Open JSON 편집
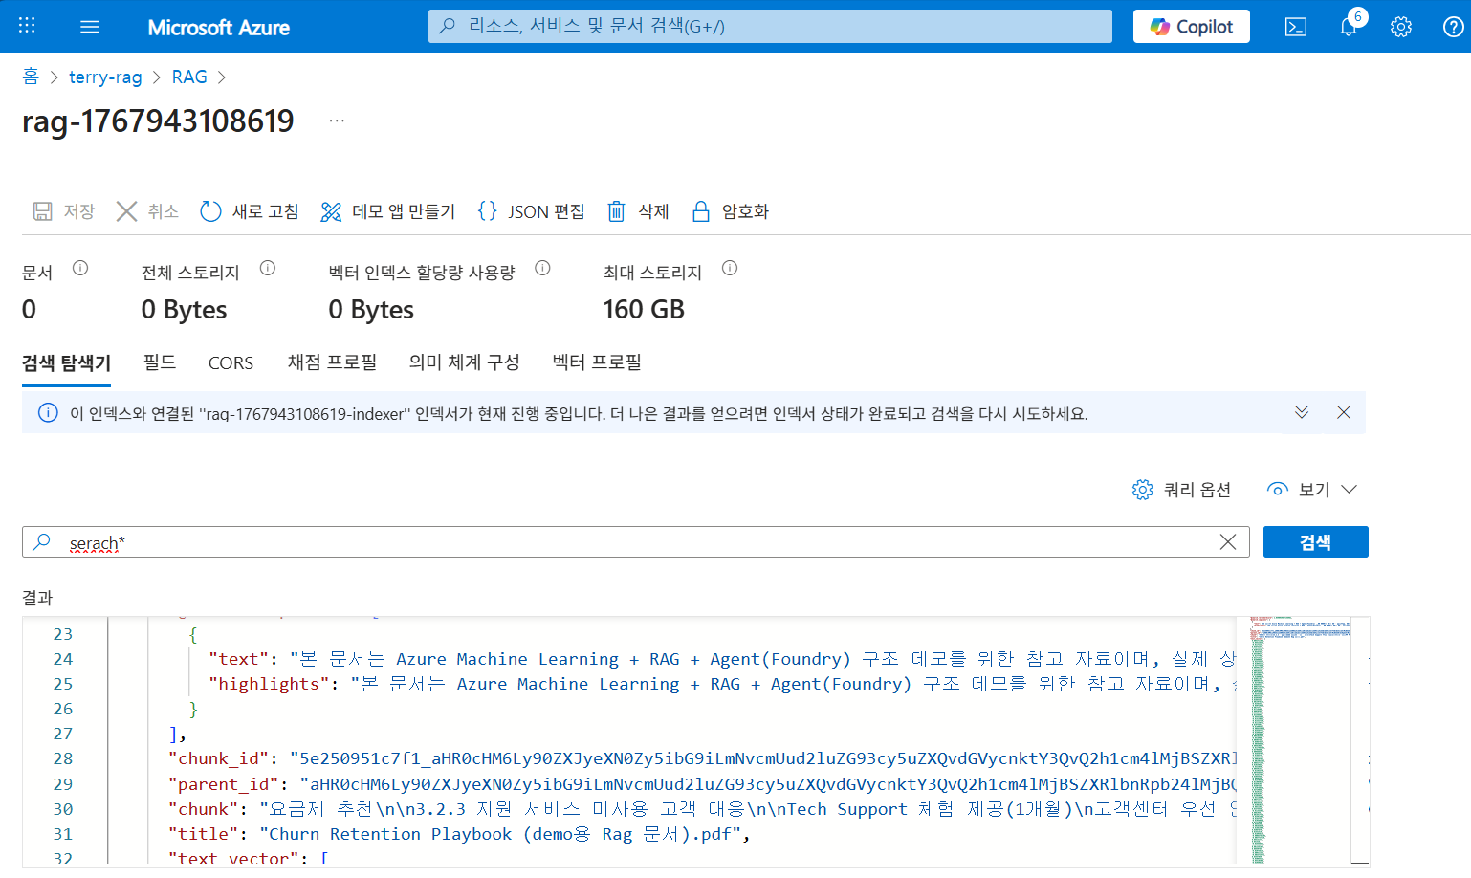The height and width of the screenshot is (878, 1471). point(531,211)
